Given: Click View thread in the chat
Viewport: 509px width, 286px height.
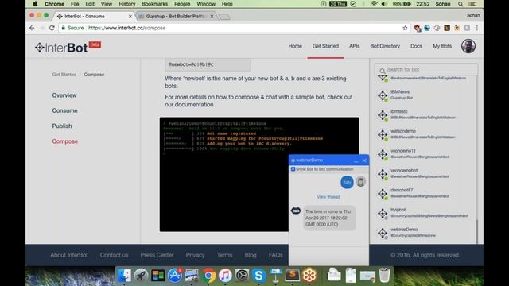Looking at the screenshot, I should [328, 197].
